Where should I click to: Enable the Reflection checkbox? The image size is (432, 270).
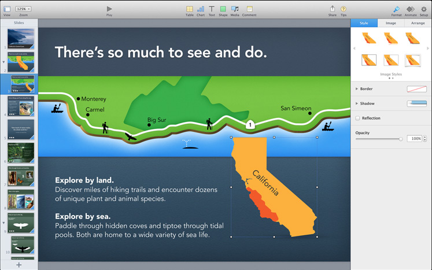pos(357,118)
